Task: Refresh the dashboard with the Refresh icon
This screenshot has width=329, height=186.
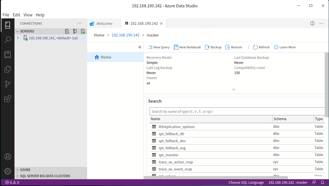Action: pos(261,47)
